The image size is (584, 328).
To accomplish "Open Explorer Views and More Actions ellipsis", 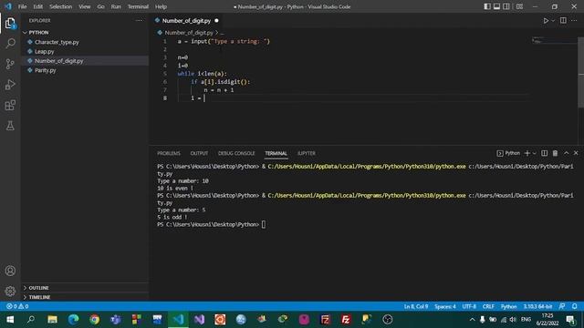I will click(x=139, y=21).
